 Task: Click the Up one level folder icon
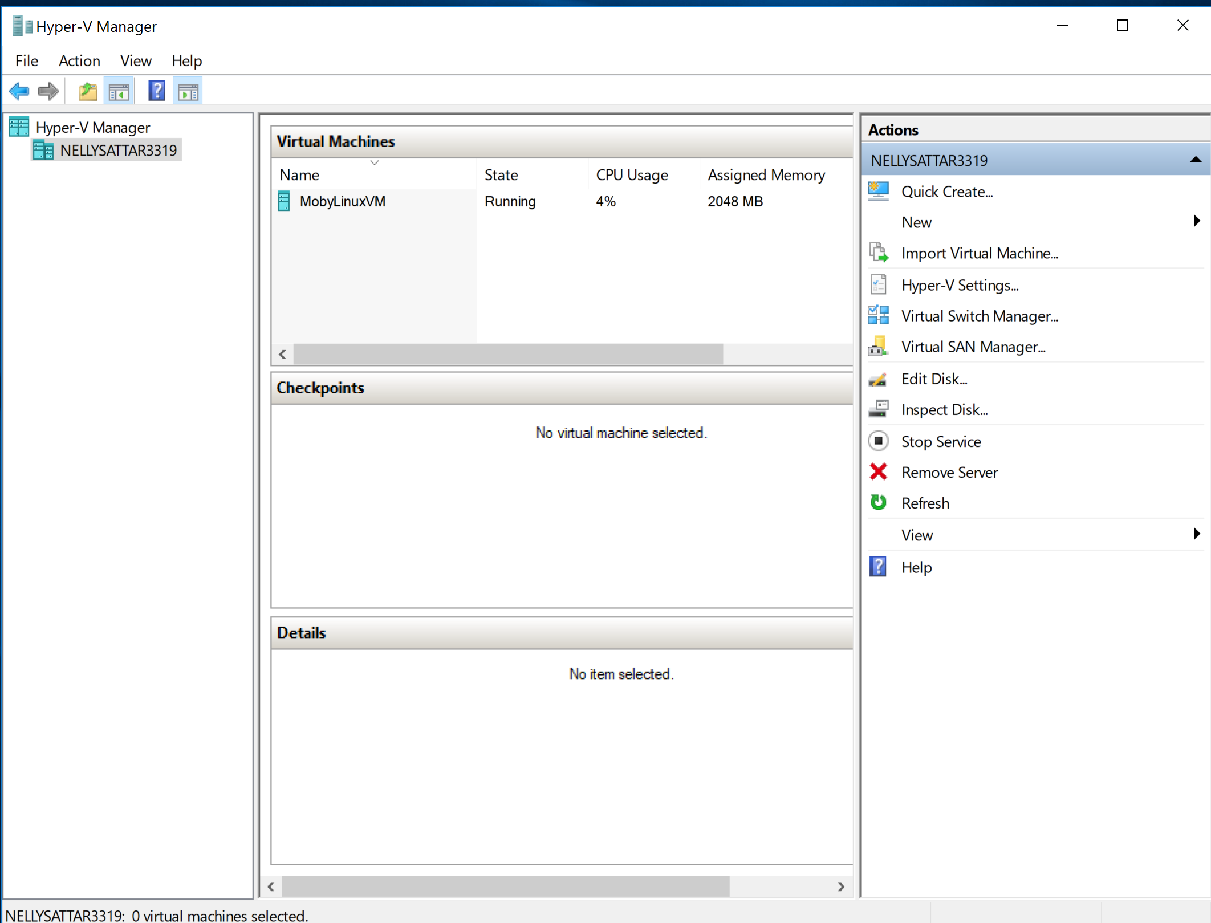pyautogui.click(x=88, y=91)
